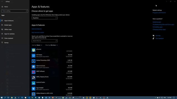Click the Alarms & Clock app icon
This screenshot has width=177, height=99.
[x=33, y=67]
